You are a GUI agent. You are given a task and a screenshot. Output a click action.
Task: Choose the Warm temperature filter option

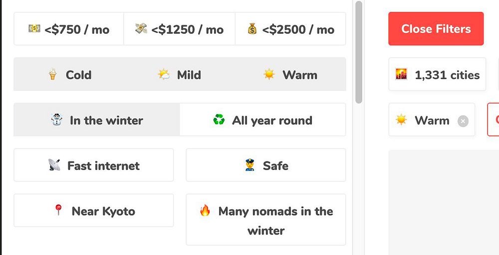290,75
